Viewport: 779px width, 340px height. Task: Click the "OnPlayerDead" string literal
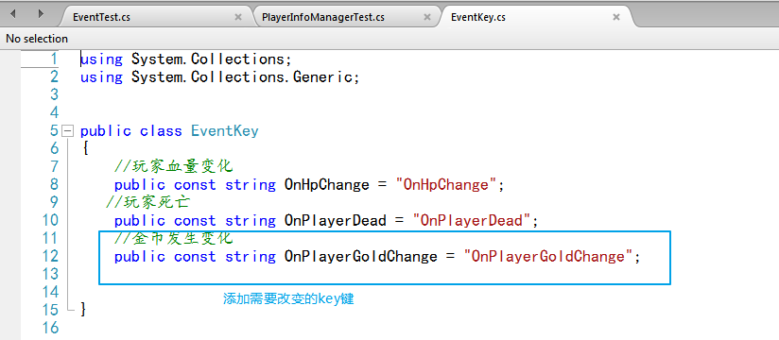(x=472, y=220)
